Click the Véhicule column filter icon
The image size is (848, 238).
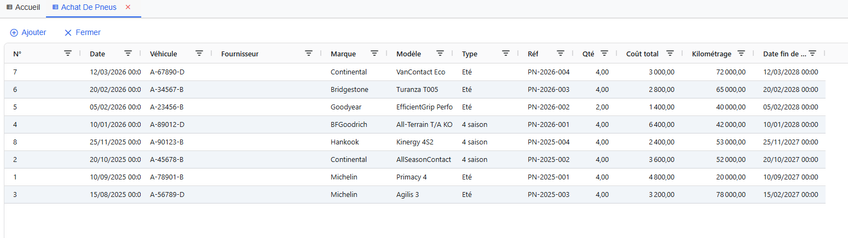(x=199, y=53)
